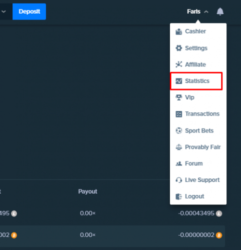241x250 pixels.
Task: Open Transactions from the account menu
Action: (198, 114)
